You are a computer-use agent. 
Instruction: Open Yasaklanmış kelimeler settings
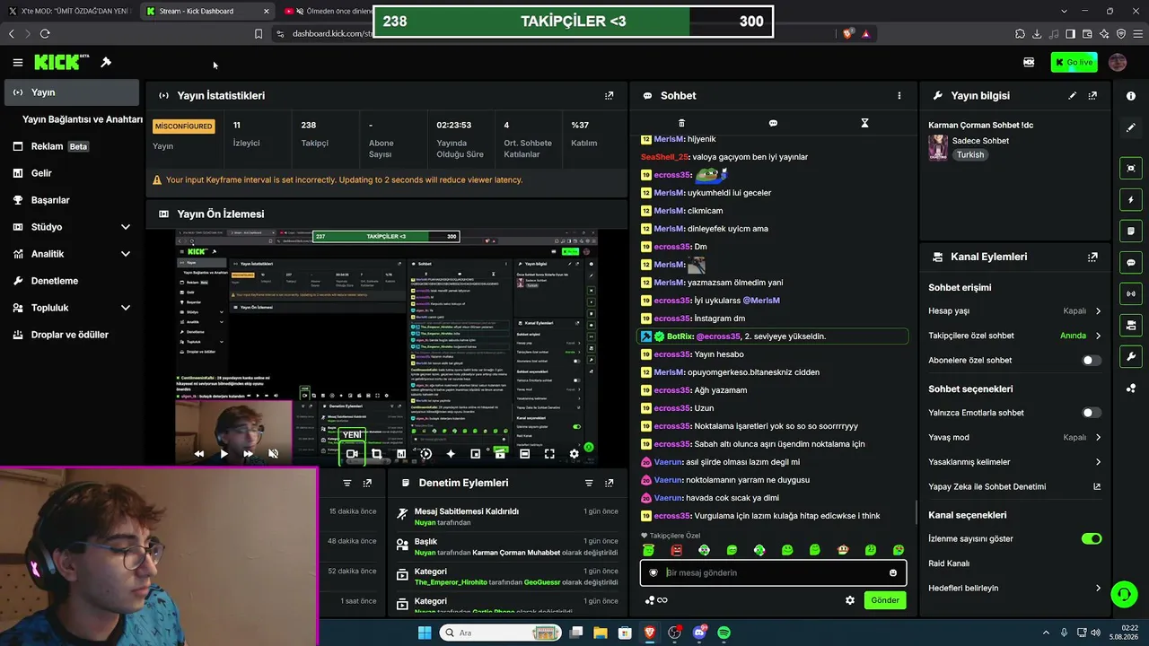pyautogui.click(x=1014, y=462)
